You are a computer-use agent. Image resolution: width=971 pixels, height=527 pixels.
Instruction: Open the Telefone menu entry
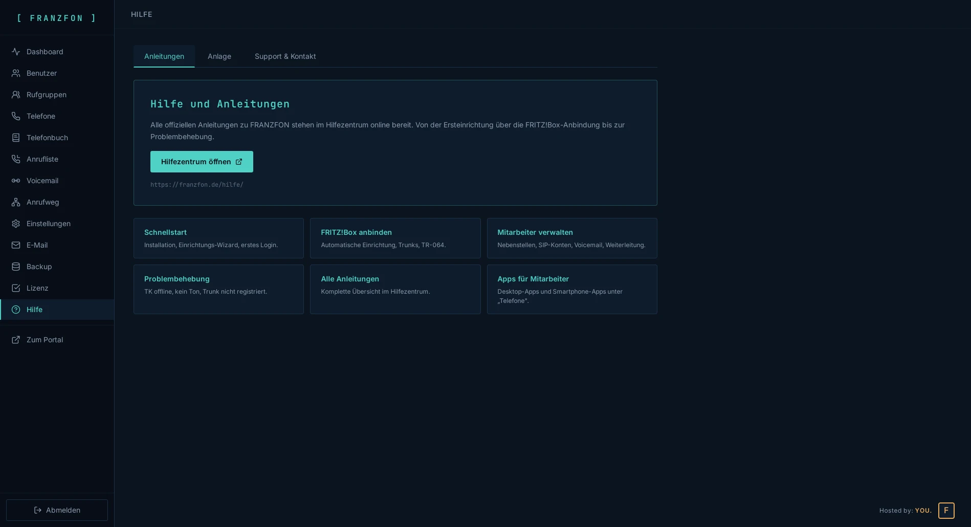click(x=41, y=116)
